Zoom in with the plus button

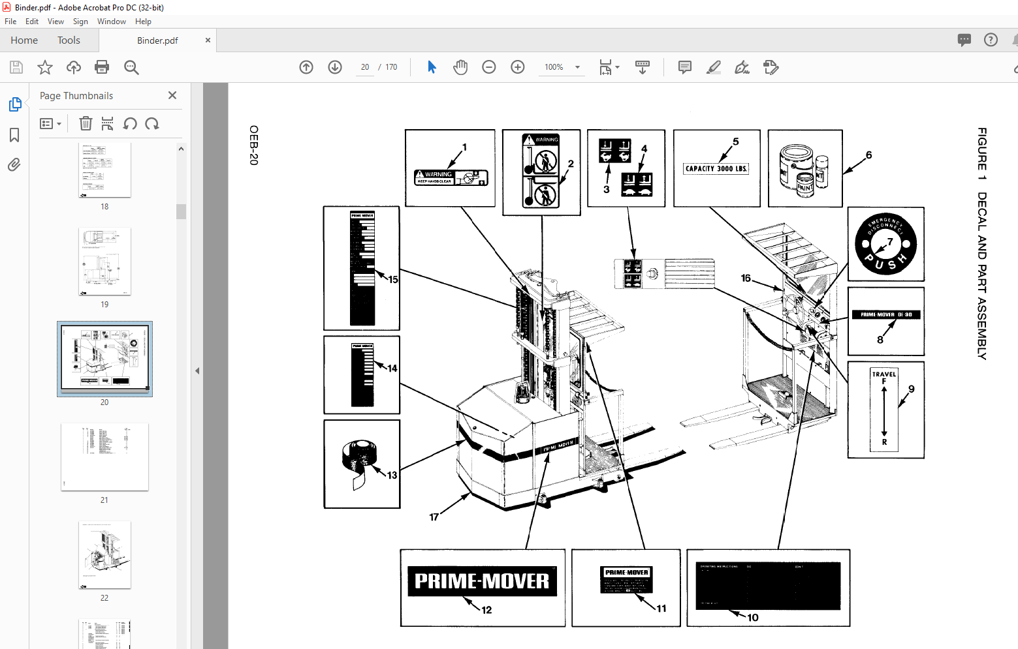click(518, 67)
